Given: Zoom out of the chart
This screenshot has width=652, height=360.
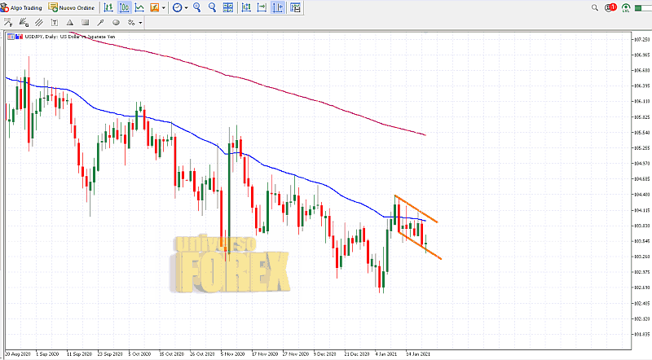Looking at the screenshot, I should [x=213, y=7].
